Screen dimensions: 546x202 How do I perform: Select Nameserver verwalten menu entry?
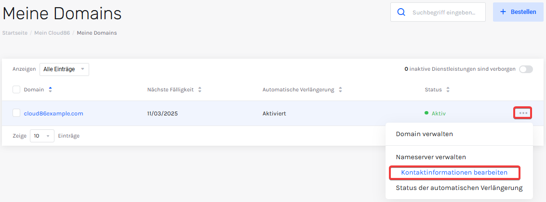431,157
